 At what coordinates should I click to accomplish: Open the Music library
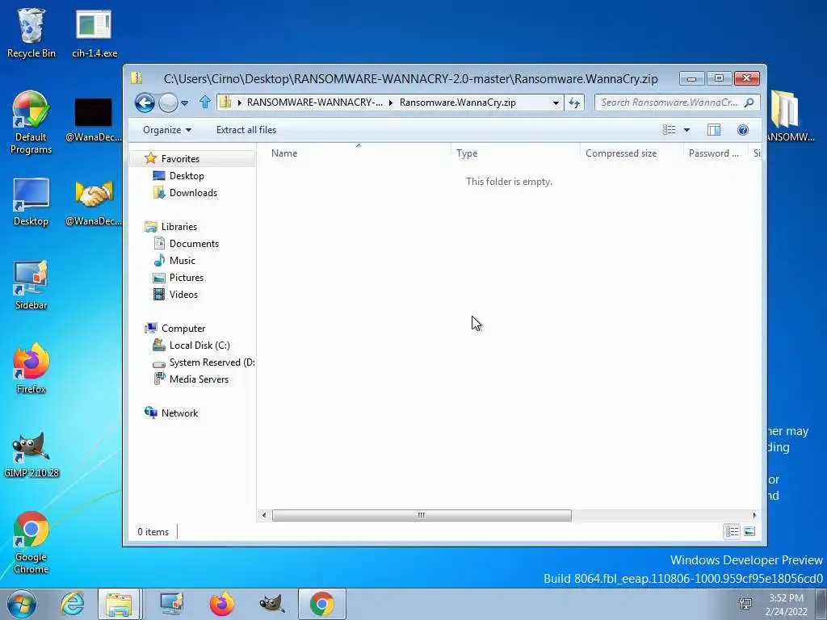pyautogui.click(x=182, y=261)
